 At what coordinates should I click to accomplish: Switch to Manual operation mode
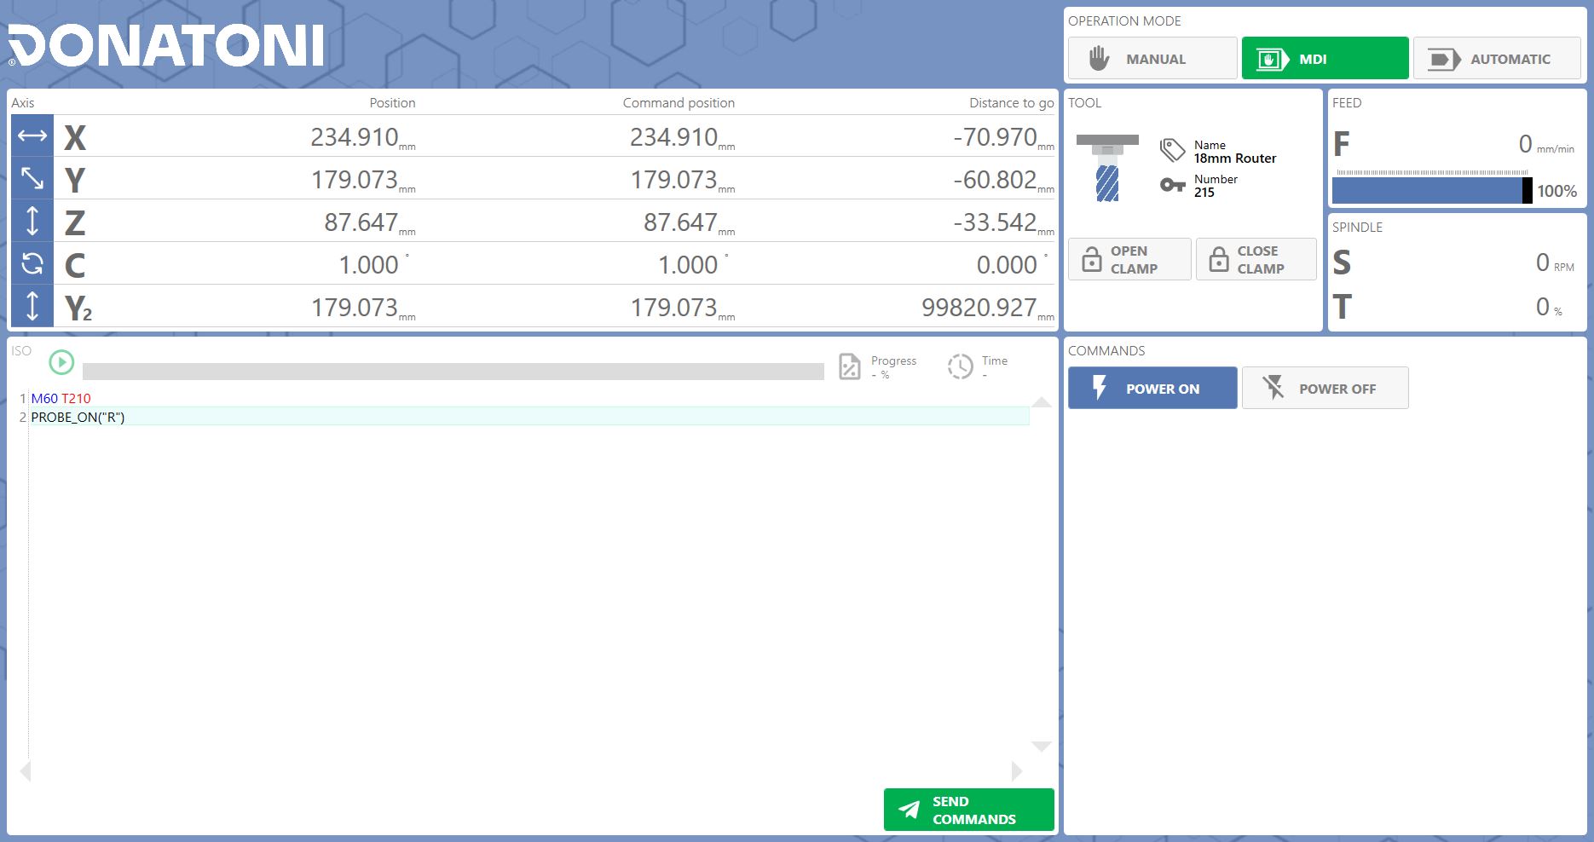click(x=1152, y=59)
